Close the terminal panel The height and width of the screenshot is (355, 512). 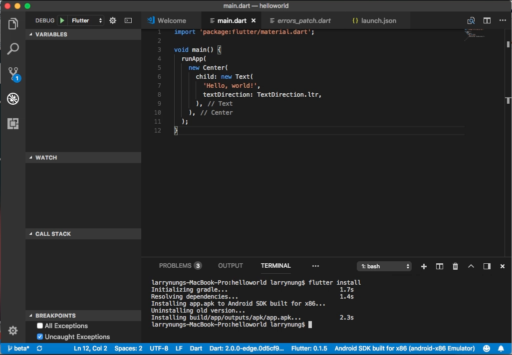503,266
